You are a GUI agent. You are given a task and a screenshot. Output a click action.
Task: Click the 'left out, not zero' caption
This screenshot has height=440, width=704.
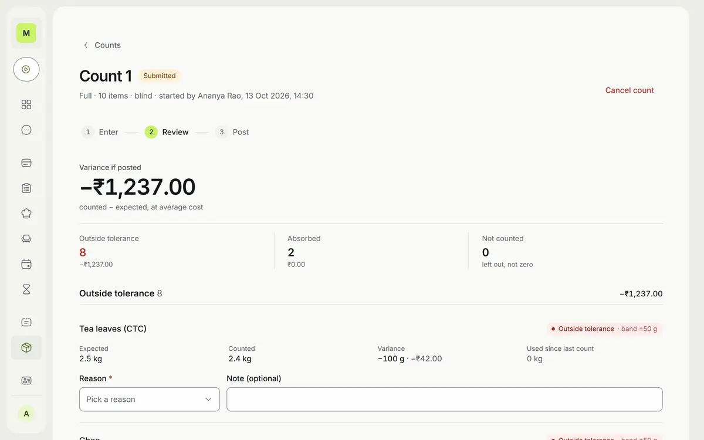(x=507, y=265)
